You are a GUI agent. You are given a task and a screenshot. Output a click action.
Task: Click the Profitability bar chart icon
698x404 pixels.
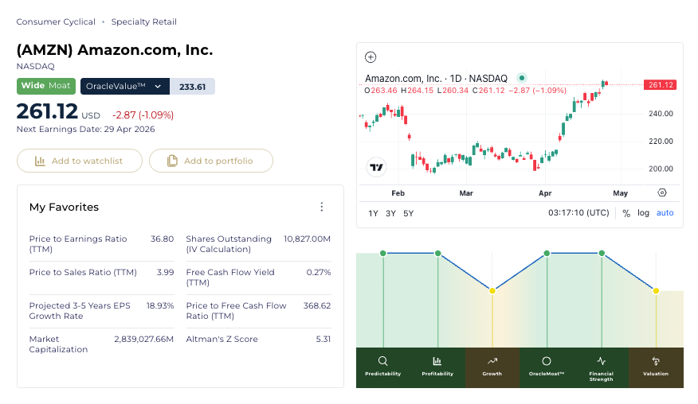[x=437, y=361]
